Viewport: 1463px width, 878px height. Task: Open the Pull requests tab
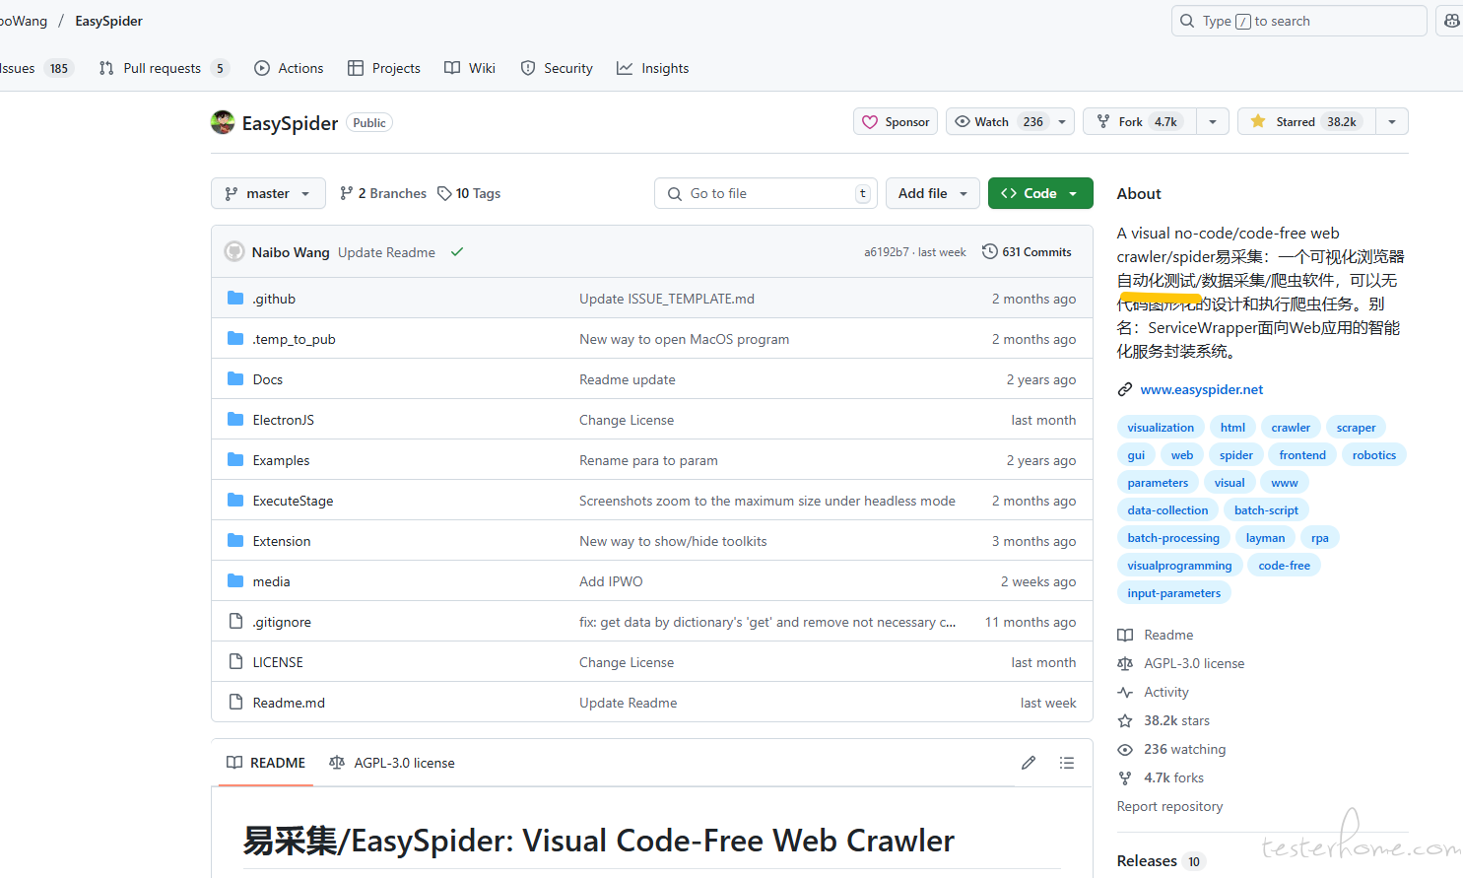pos(164,68)
